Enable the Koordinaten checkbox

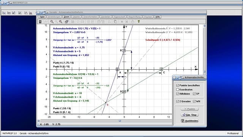coord(178,89)
